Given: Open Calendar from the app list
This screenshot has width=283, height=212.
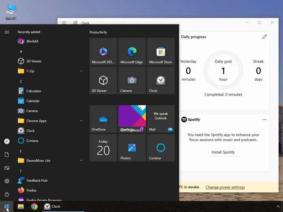Looking at the screenshot, I should click(x=50, y=101).
